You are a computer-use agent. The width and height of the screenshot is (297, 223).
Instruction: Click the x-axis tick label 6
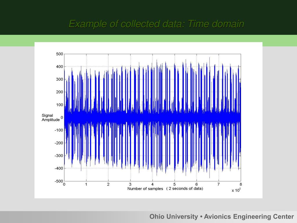196,184
